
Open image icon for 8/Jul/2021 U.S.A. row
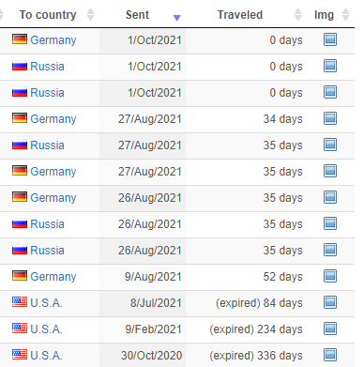click(330, 302)
